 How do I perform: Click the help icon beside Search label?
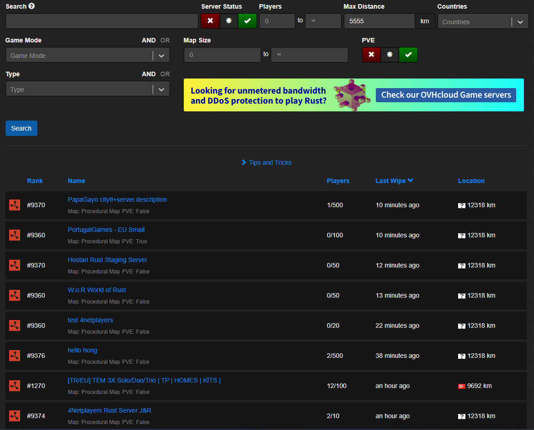click(32, 6)
